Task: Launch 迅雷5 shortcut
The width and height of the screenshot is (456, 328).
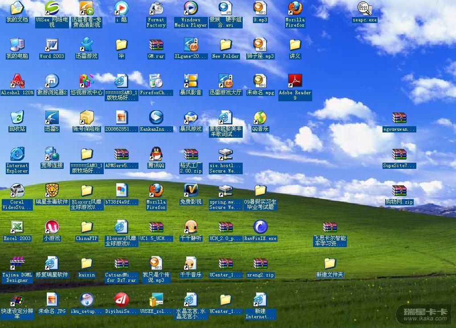Action: point(52,117)
